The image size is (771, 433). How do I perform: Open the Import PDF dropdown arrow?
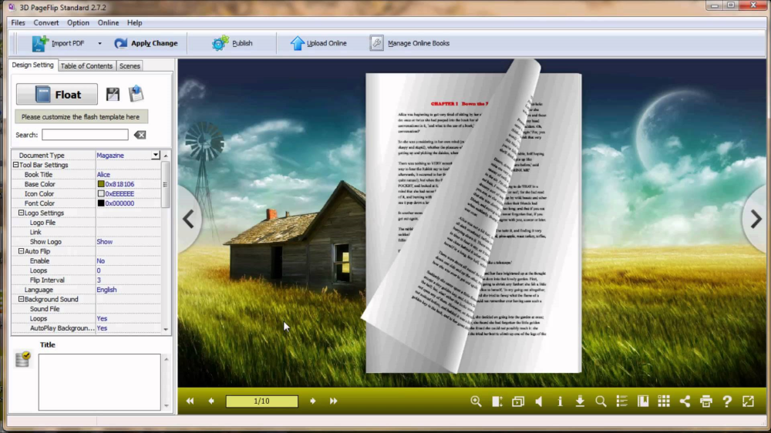pyautogui.click(x=99, y=43)
